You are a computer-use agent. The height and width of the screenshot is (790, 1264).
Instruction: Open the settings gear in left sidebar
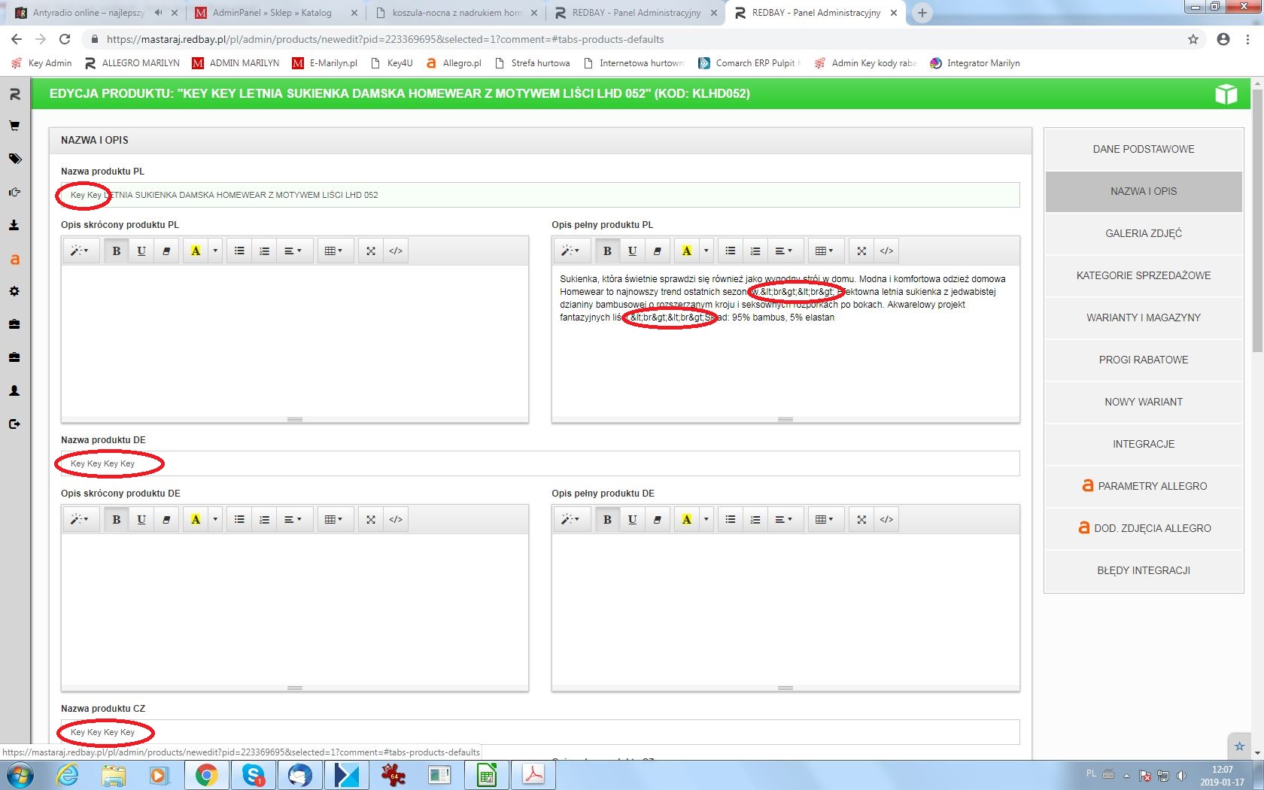click(14, 291)
